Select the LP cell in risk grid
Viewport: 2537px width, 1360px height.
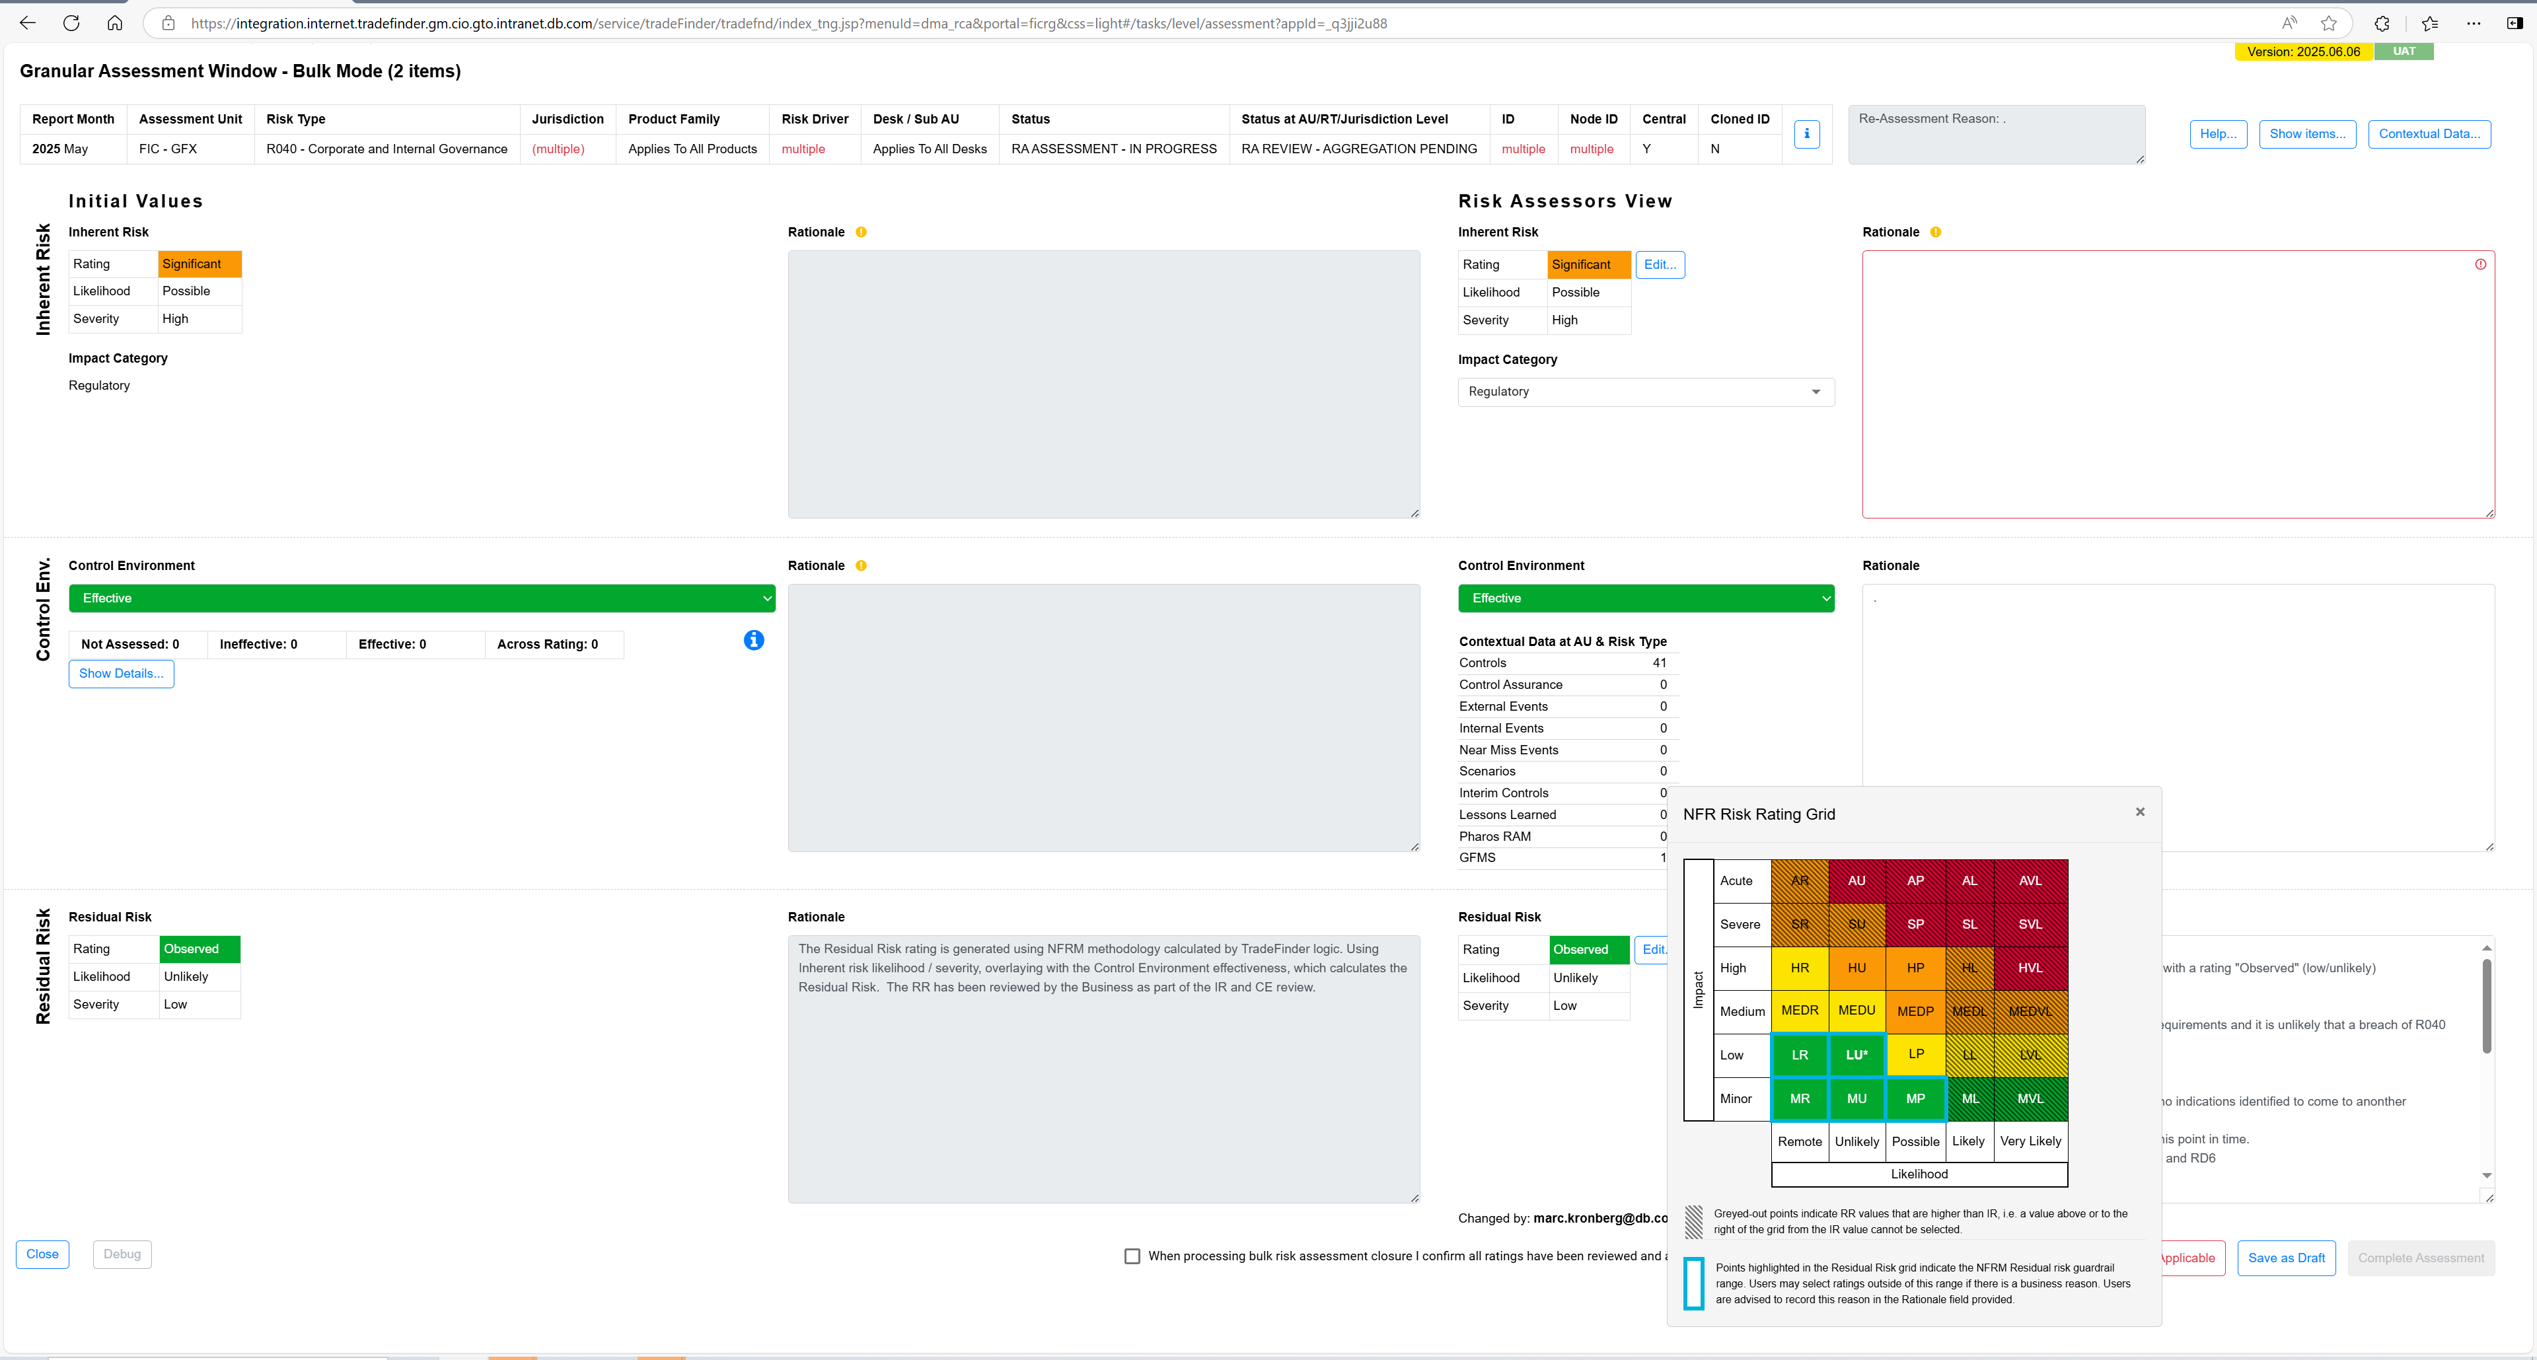[x=1915, y=1054]
